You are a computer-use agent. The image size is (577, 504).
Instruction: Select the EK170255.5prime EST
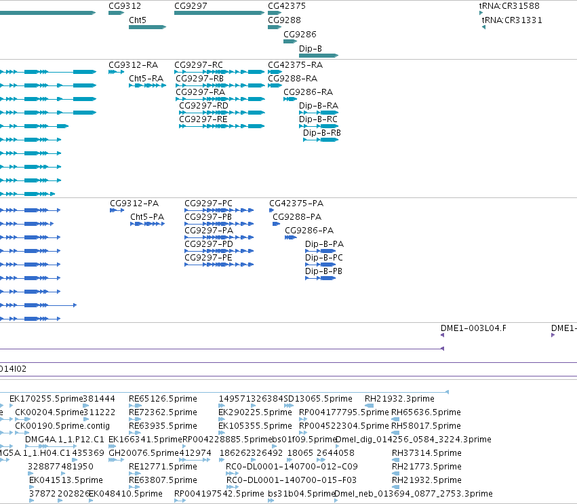[x=11, y=406]
